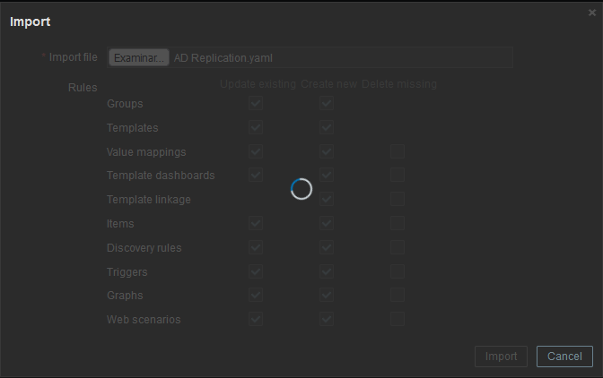Screen dimensions: 603x378
Task: Uncheck Create new for Templates
Action: coord(327,128)
